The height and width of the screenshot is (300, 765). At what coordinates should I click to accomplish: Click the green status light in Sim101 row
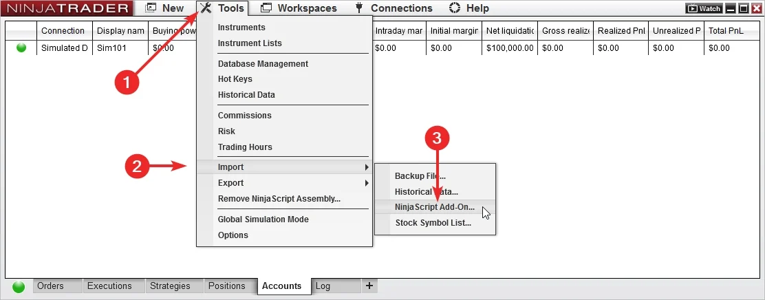point(21,48)
